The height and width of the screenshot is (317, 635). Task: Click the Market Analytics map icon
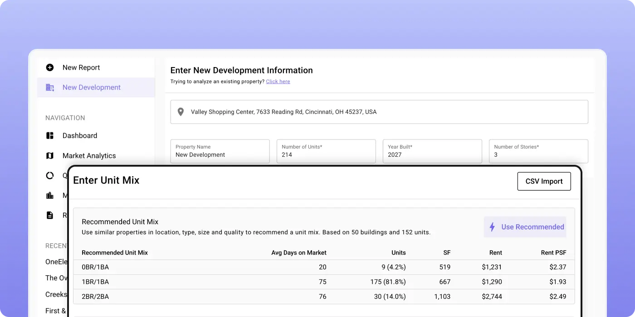click(x=50, y=155)
